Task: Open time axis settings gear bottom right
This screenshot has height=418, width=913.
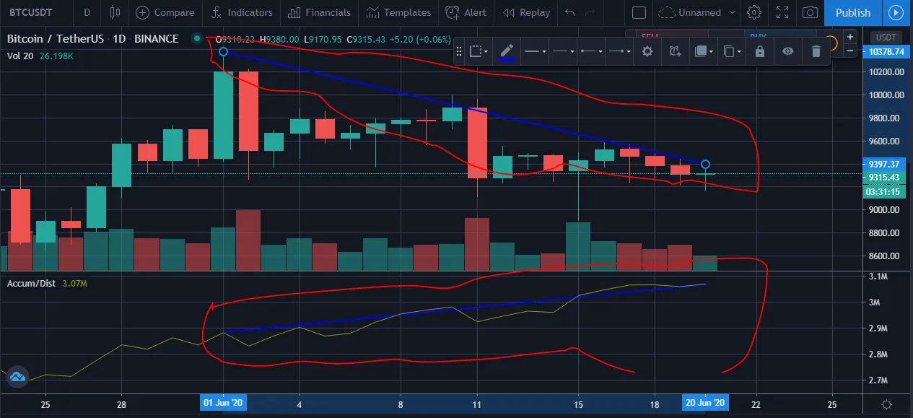Action: point(886,404)
